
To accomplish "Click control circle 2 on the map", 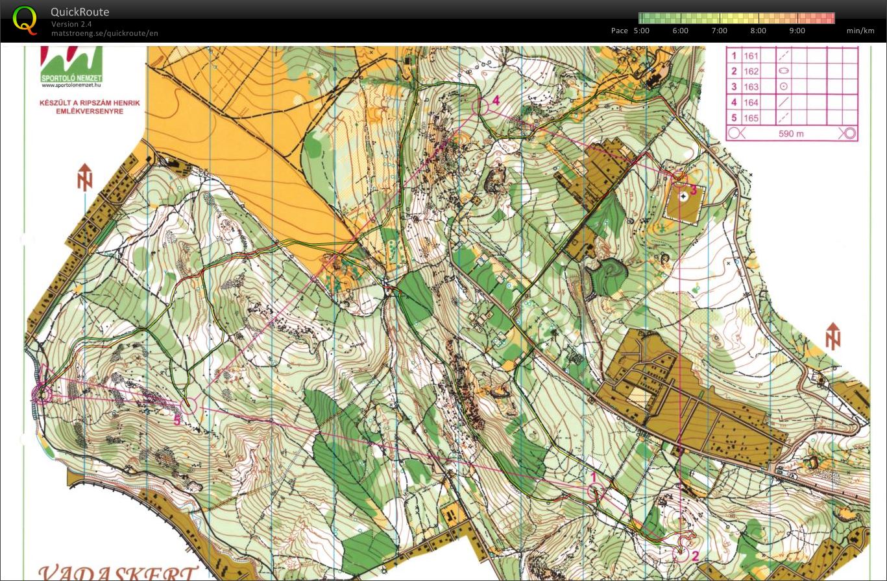I will 681,553.
